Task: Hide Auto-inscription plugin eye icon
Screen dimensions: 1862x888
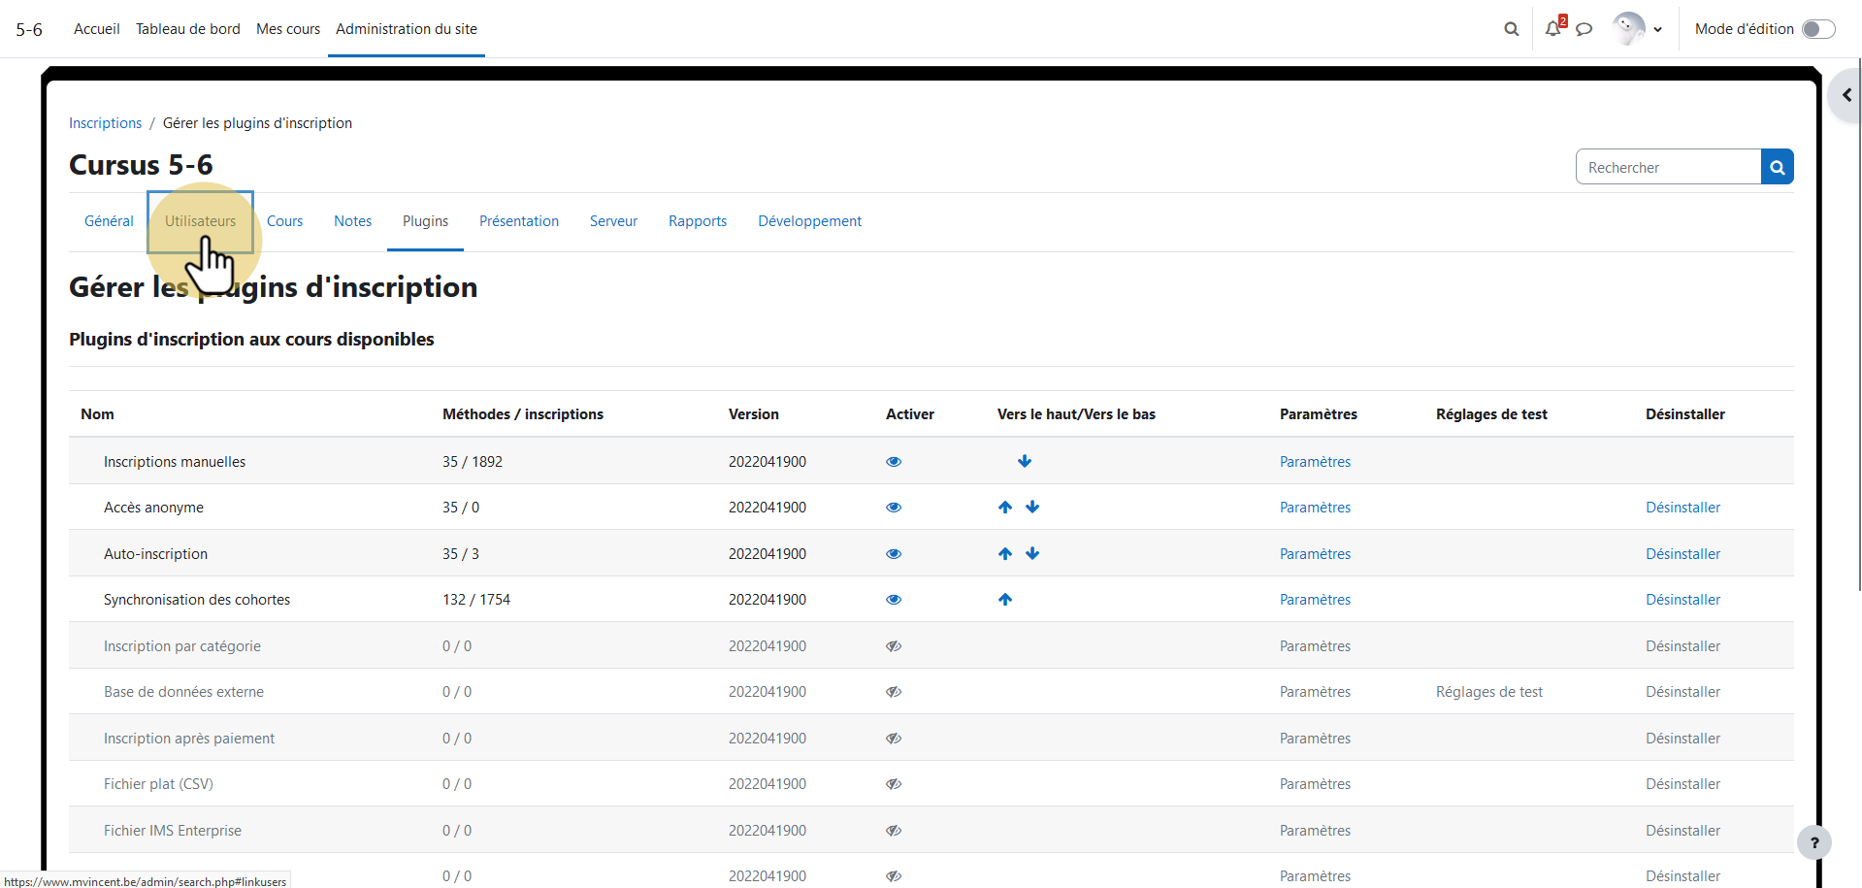Action: point(894,554)
